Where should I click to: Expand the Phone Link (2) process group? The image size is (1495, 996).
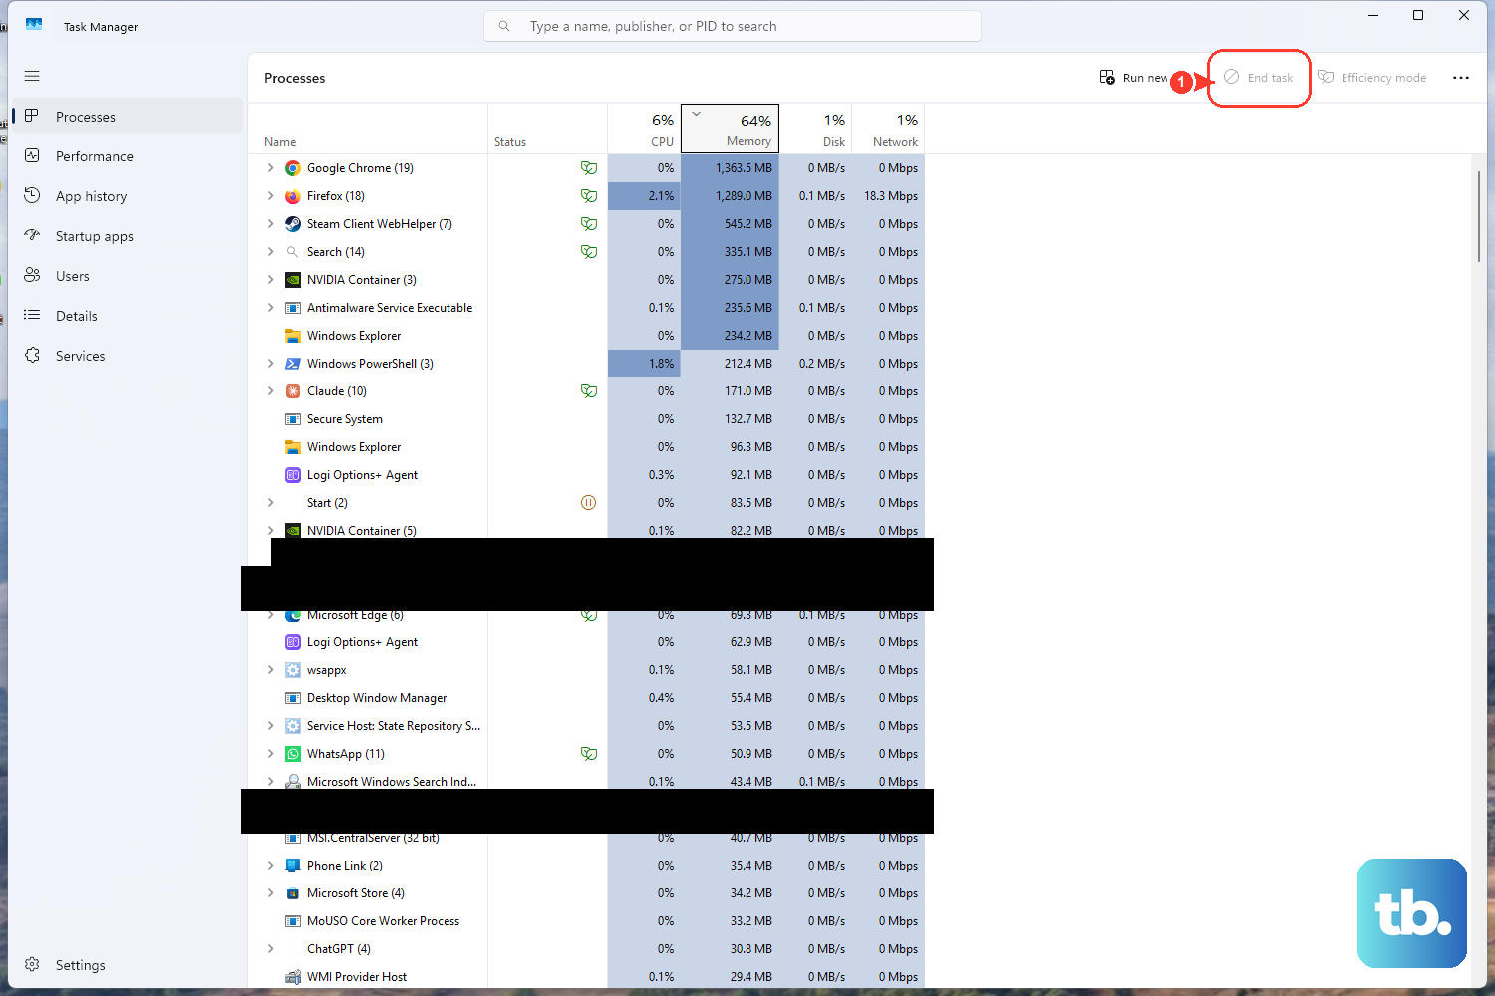click(x=270, y=866)
